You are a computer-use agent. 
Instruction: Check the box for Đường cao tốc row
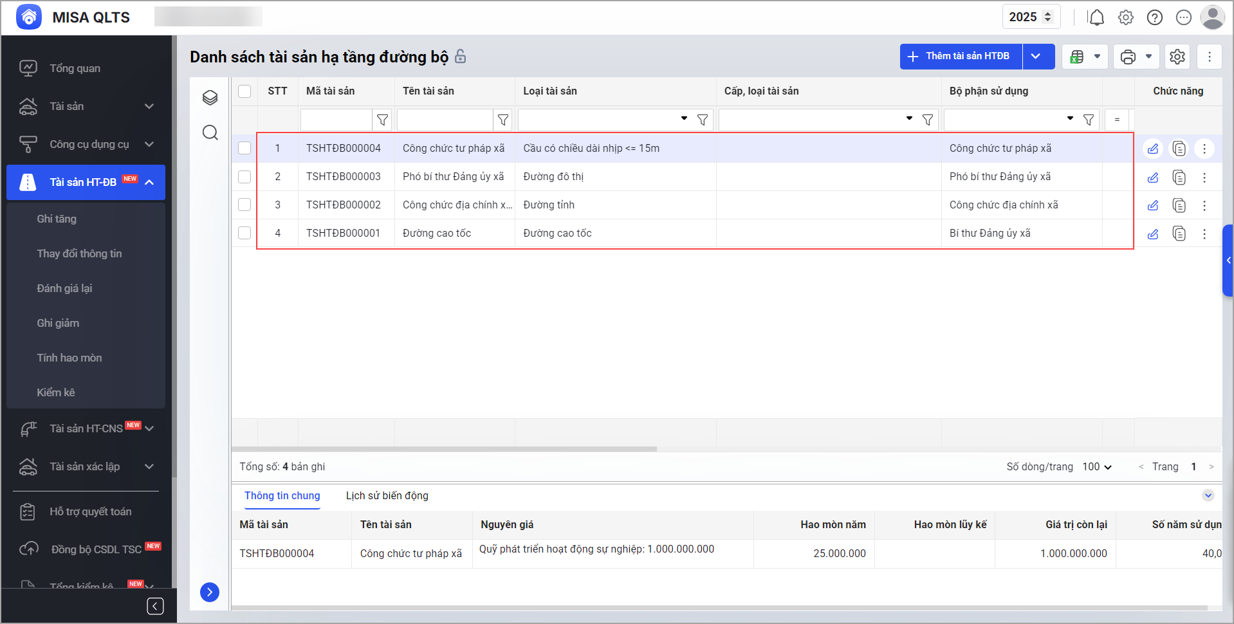(x=244, y=233)
